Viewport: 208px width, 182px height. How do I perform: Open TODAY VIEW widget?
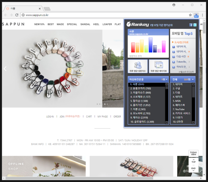pyautogui.click(x=193, y=154)
